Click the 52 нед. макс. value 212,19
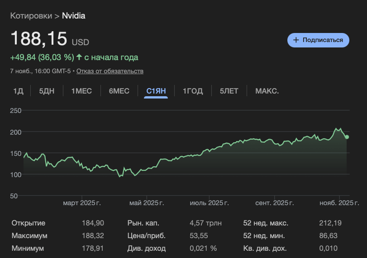The width and height of the screenshot is (367, 258). [330, 223]
